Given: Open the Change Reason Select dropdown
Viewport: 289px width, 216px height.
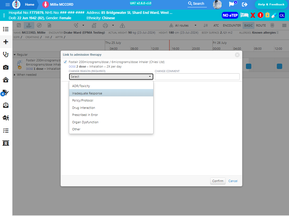Looking at the screenshot, I should 111,77.
